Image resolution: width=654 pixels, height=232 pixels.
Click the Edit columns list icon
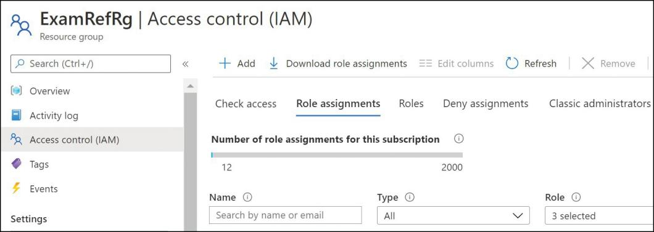point(425,63)
